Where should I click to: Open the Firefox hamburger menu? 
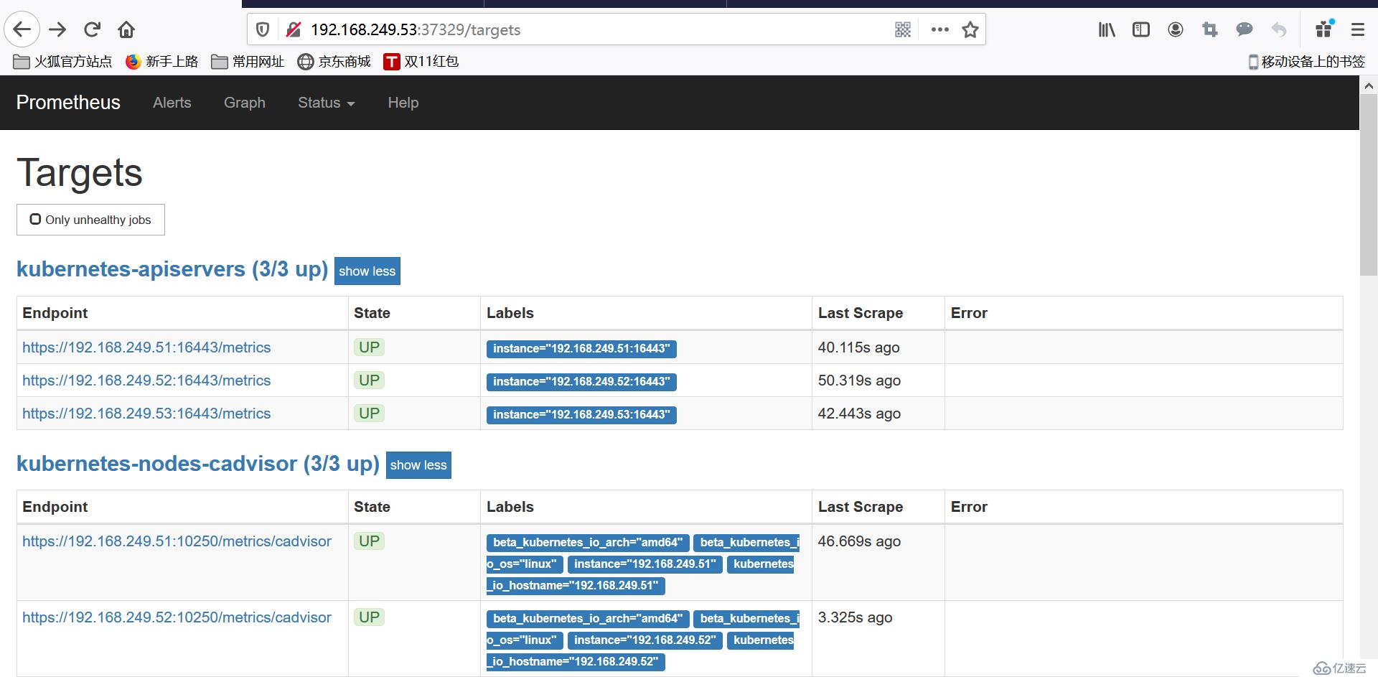(x=1358, y=29)
